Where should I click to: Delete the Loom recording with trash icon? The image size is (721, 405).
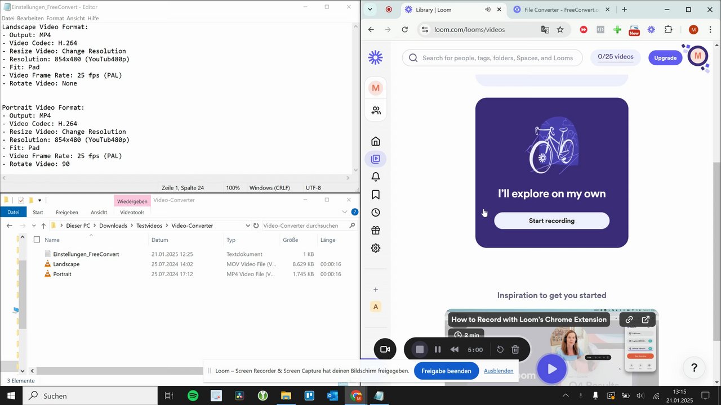point(515,349)
